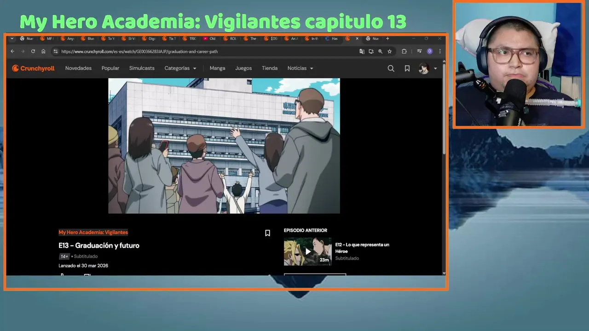Switch to the 'SI-Vi' browser tab

point(128,39)
